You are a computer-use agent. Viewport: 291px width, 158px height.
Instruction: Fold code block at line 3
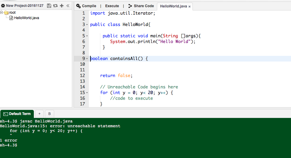87,24
